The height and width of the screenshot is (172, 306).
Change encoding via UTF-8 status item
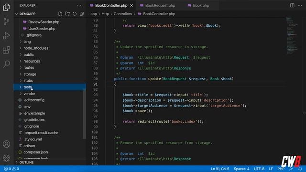pyautogui.click(x=259, y=169)
